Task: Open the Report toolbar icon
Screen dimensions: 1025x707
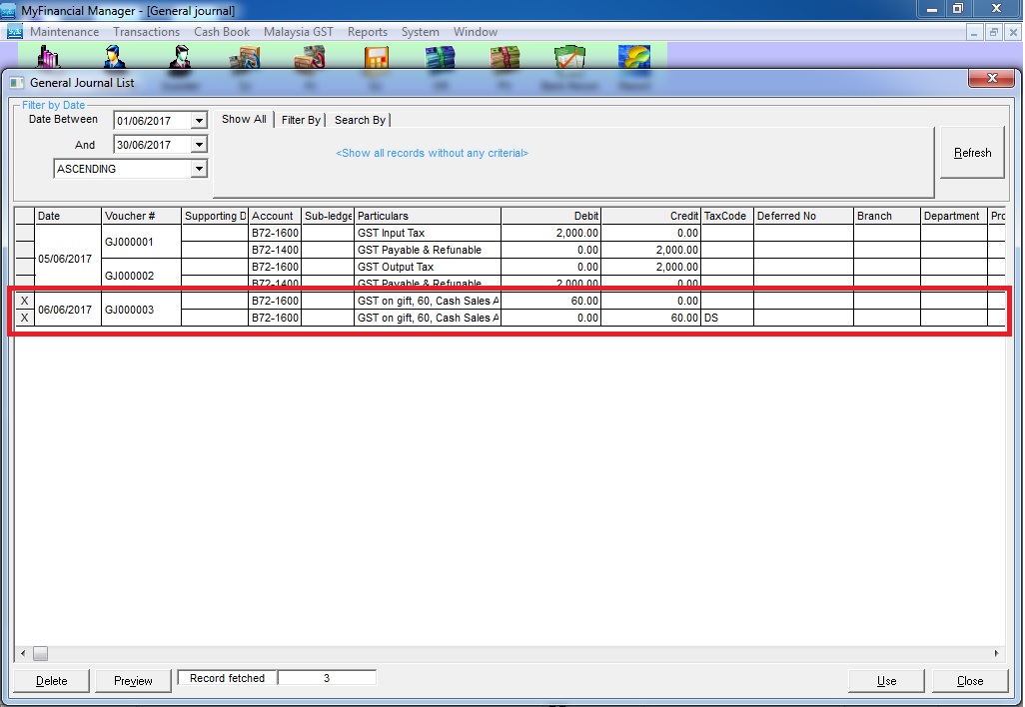Action: (x=634, y=57)
